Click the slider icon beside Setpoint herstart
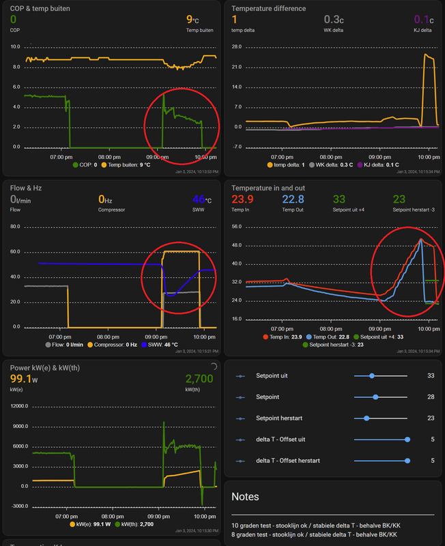 coord(240,418)
